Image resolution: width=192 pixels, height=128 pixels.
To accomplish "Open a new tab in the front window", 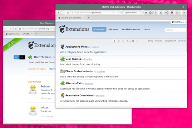I will pyautogui.click(x=89, y=18).
